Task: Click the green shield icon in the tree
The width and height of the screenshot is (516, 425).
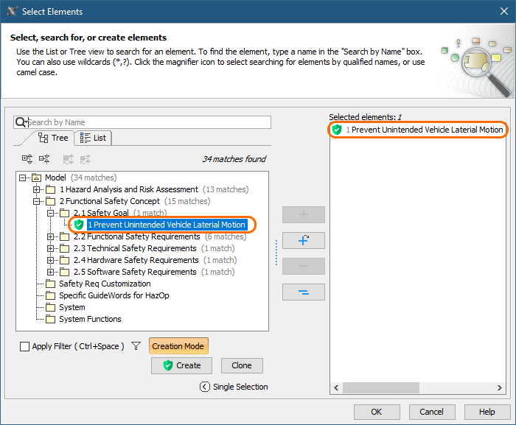Action: coord(79,225)
